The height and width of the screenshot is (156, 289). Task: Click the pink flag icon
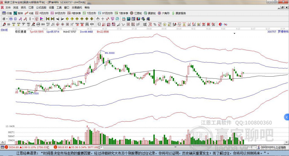pyautogui.click(x=42, y=19)
